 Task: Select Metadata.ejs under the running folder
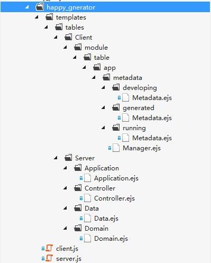(x=152, y=138)
